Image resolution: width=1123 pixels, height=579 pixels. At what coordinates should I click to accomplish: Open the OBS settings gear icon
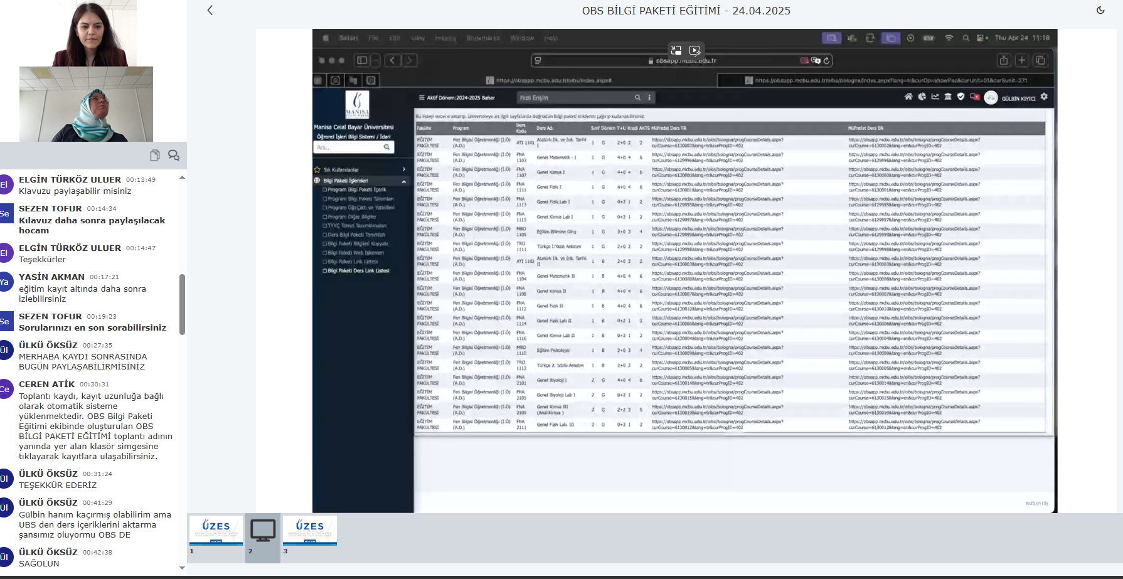point(1044,97)
